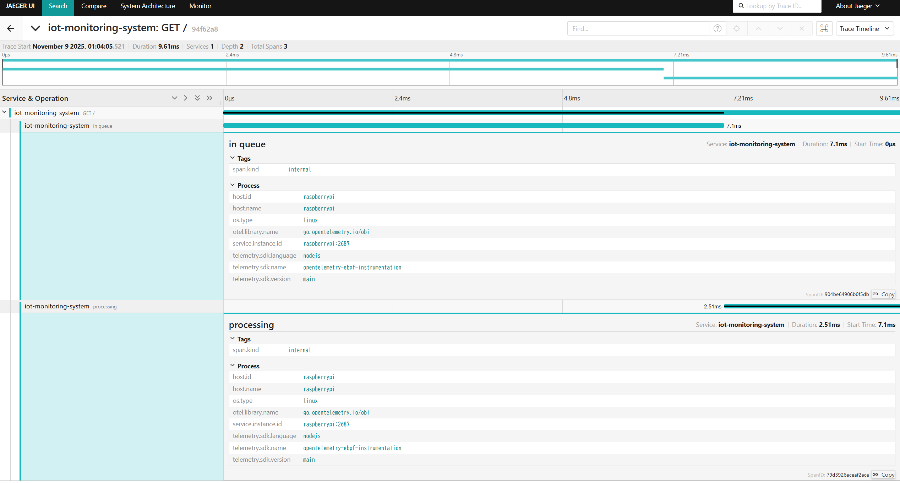Collapse all spans with double-right chevron
Screen dimensions: 900x483
coord(209,98)
